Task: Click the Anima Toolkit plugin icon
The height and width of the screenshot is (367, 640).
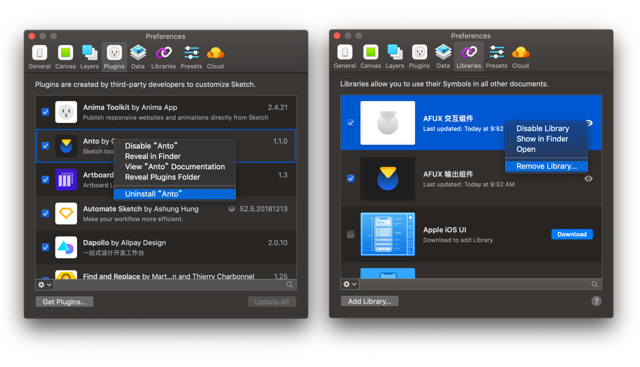Action: (x=66, y=112)
